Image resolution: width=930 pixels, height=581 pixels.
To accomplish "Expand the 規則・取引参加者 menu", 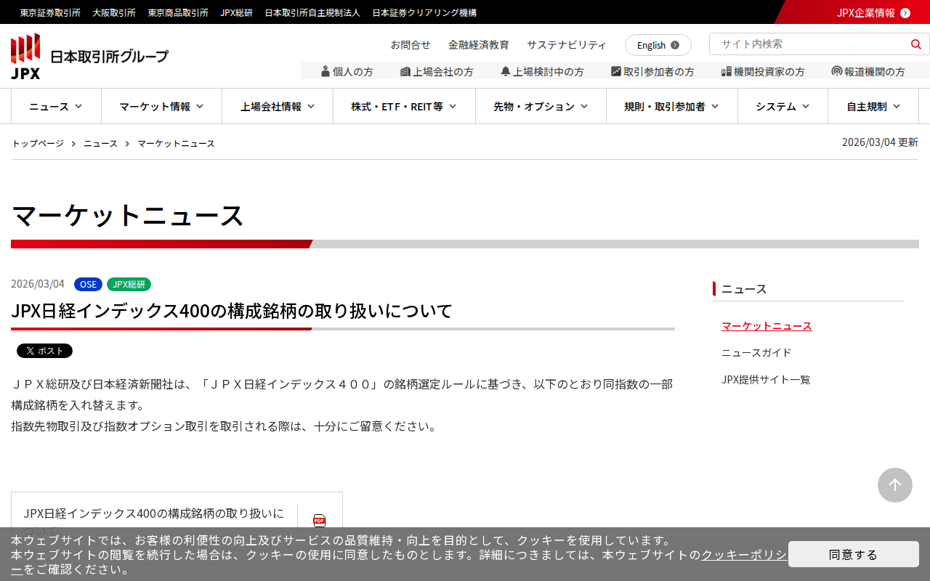I will click(671, 106).
